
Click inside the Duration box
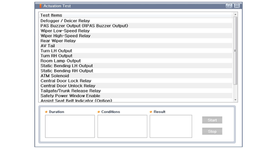(70, 126)
